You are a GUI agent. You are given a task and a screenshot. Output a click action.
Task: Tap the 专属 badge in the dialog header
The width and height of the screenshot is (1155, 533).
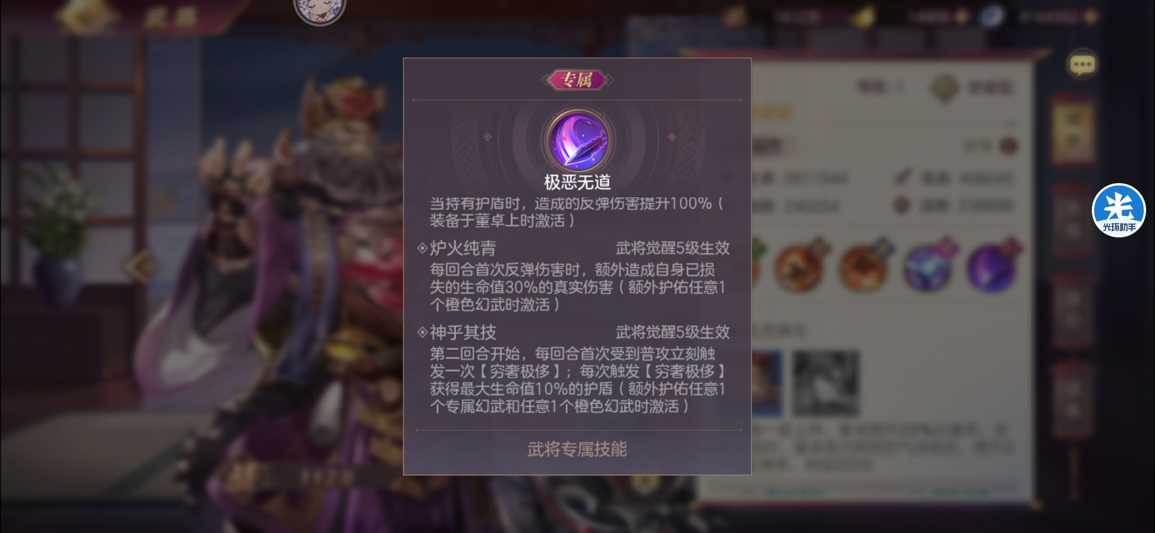(577, 80)
